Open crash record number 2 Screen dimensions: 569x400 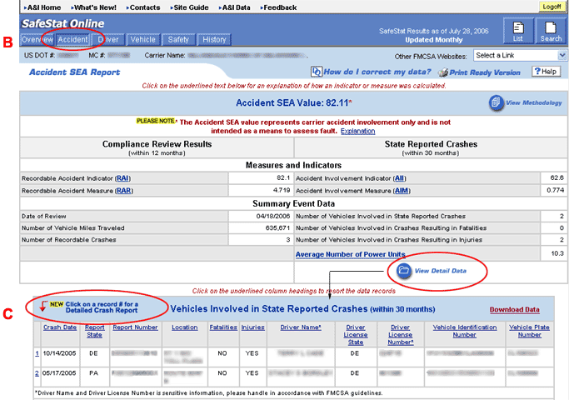click(x=37, y=372)
